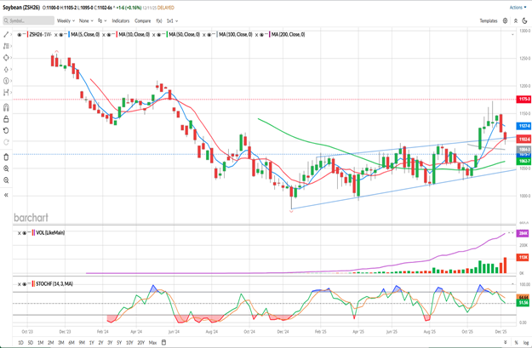Collapse the main chart pane chevron

coord(512,35)
